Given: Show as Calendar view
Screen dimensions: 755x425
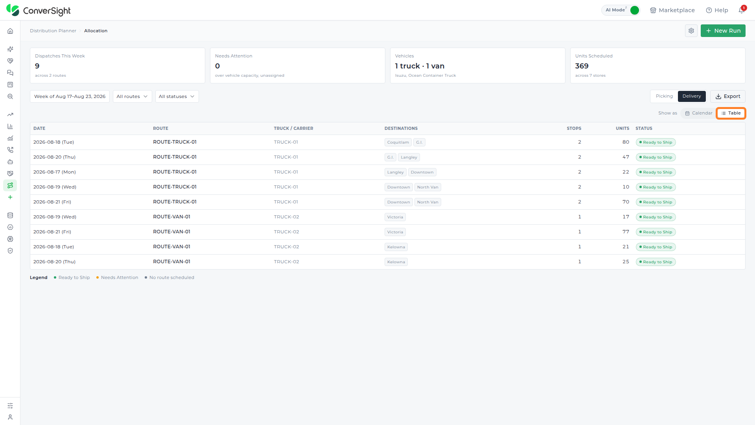Looking at the screenshot, I should point(699,113).
